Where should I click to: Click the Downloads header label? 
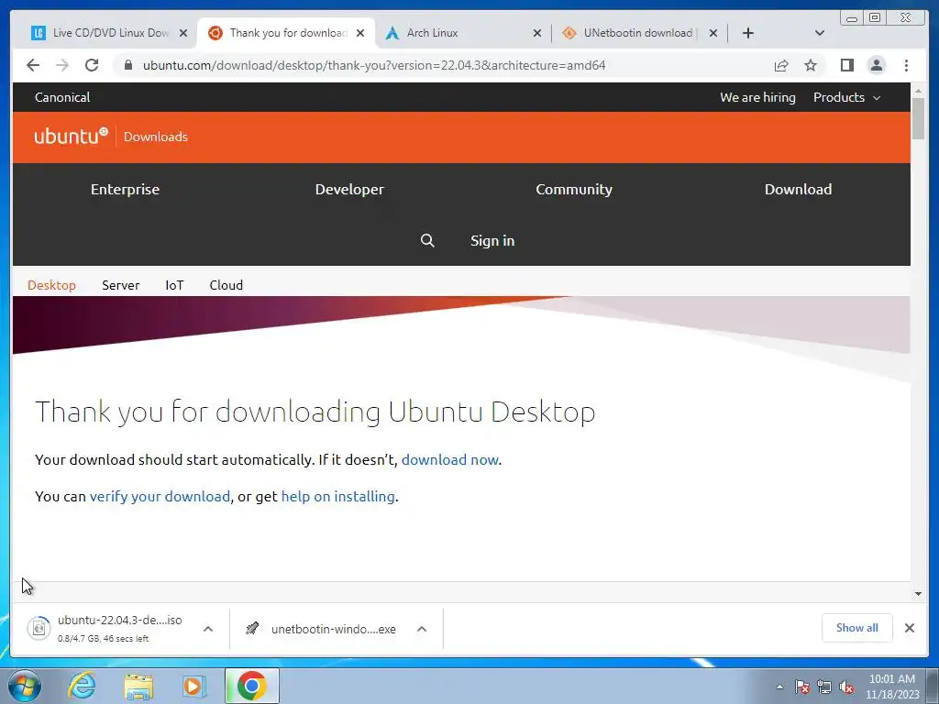pos(156,137)
